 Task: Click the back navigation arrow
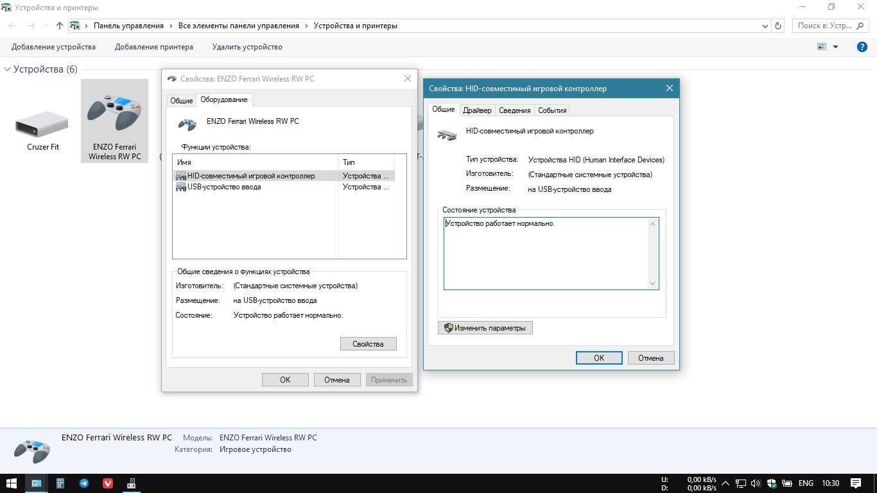pyautogui.click(x=13, y=26)
